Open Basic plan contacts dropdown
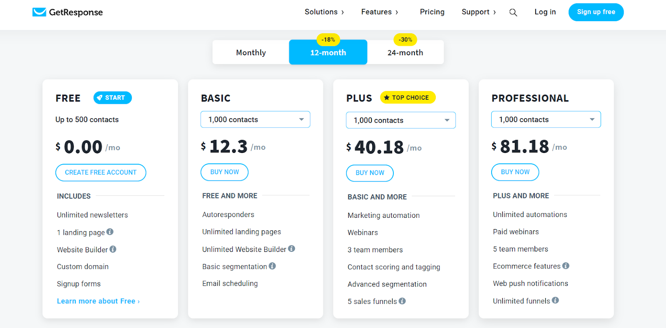The width and height of the screenshot is (666, 328). [x=256, y=119]
